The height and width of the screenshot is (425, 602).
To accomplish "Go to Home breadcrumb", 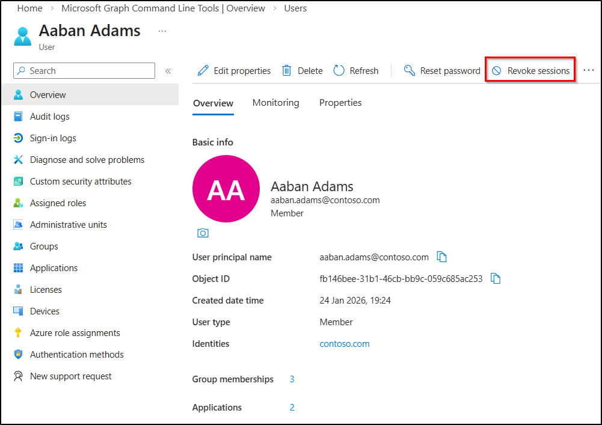I will pyautogui.click(x=29, y=8).
